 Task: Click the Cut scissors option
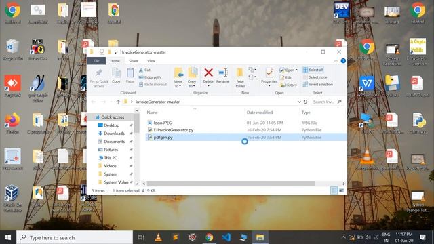tap(144, 70)
